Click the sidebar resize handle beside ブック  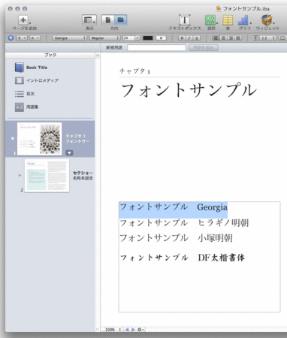click(x=98, y=55)
